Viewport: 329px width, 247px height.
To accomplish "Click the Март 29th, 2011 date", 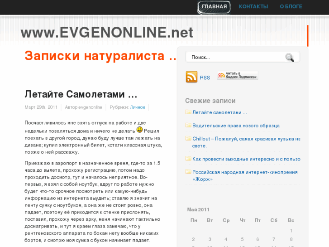I will click(41, 107).
